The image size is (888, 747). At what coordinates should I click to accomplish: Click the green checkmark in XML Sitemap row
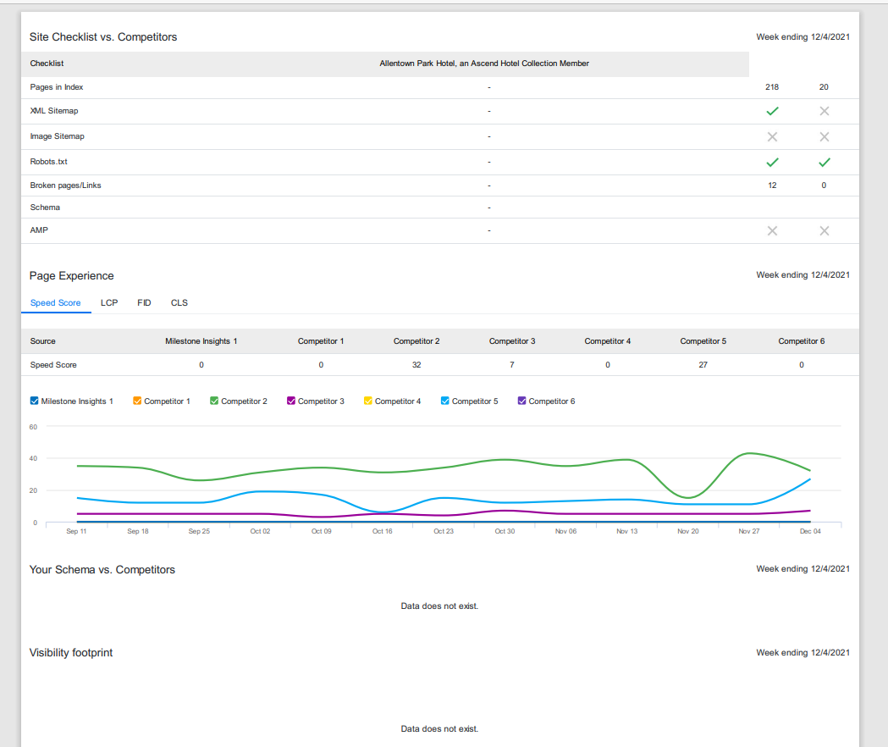point(772,111)
